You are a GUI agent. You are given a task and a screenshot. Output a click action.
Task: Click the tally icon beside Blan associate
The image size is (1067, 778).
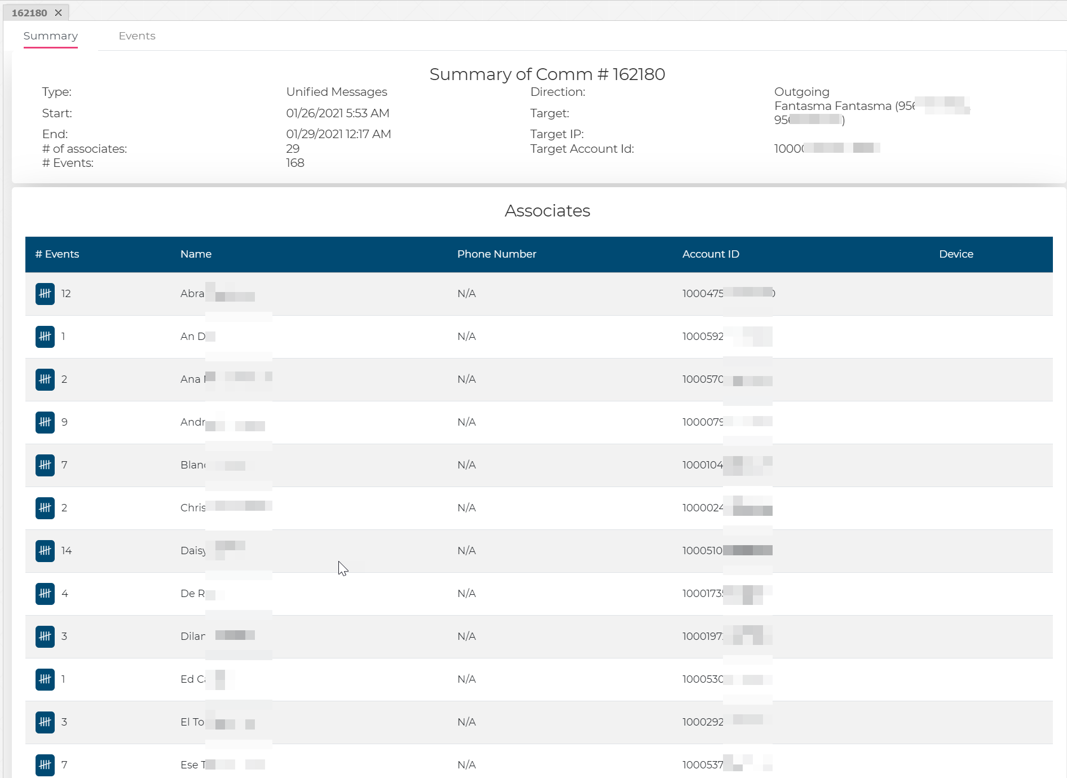coord(45,465)
